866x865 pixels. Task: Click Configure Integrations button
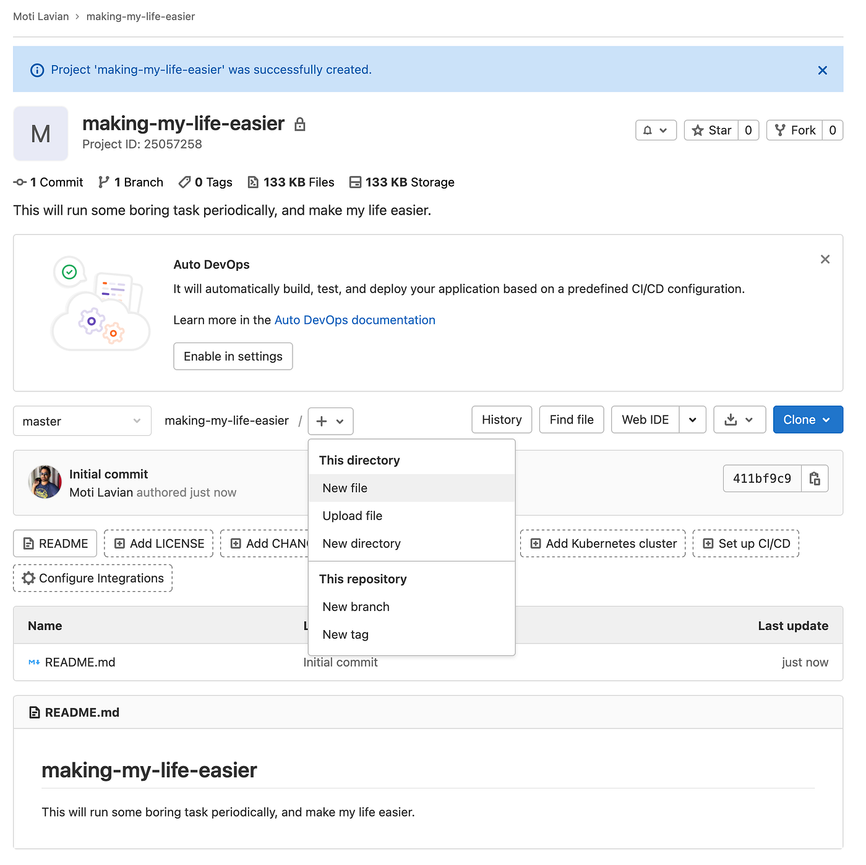(x=93, y=578)
